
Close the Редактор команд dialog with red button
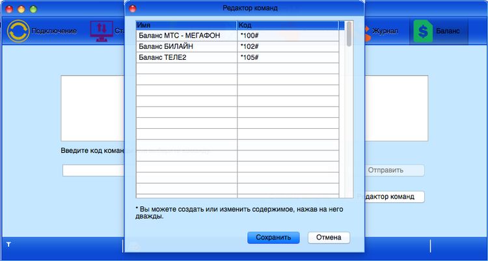point(133,8)
